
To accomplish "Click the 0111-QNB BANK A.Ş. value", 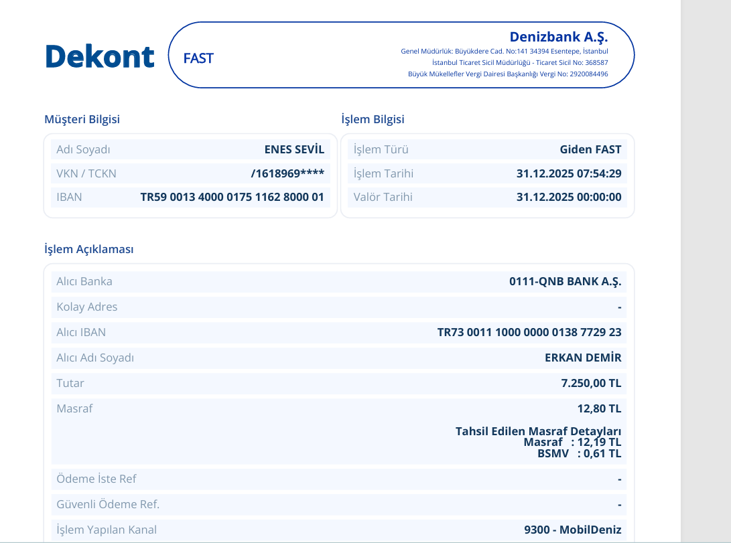I will (565, 282).
